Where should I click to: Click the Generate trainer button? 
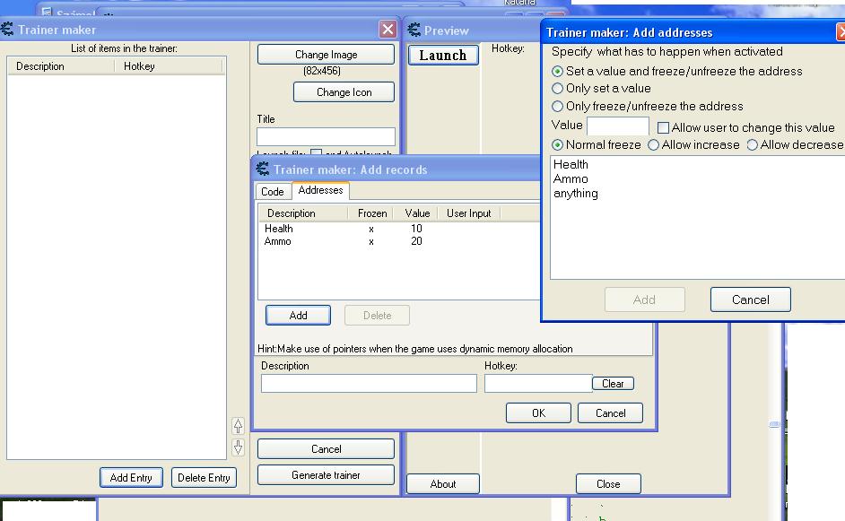pyautogui.click(x=326, y=475)
